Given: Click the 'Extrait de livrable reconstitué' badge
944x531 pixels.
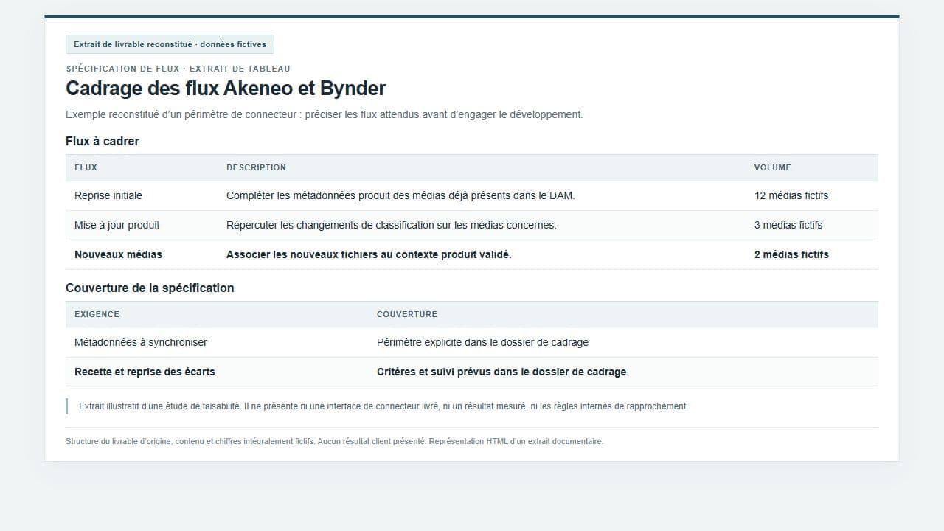Looking at the screenshot, I should pos(170,44).
